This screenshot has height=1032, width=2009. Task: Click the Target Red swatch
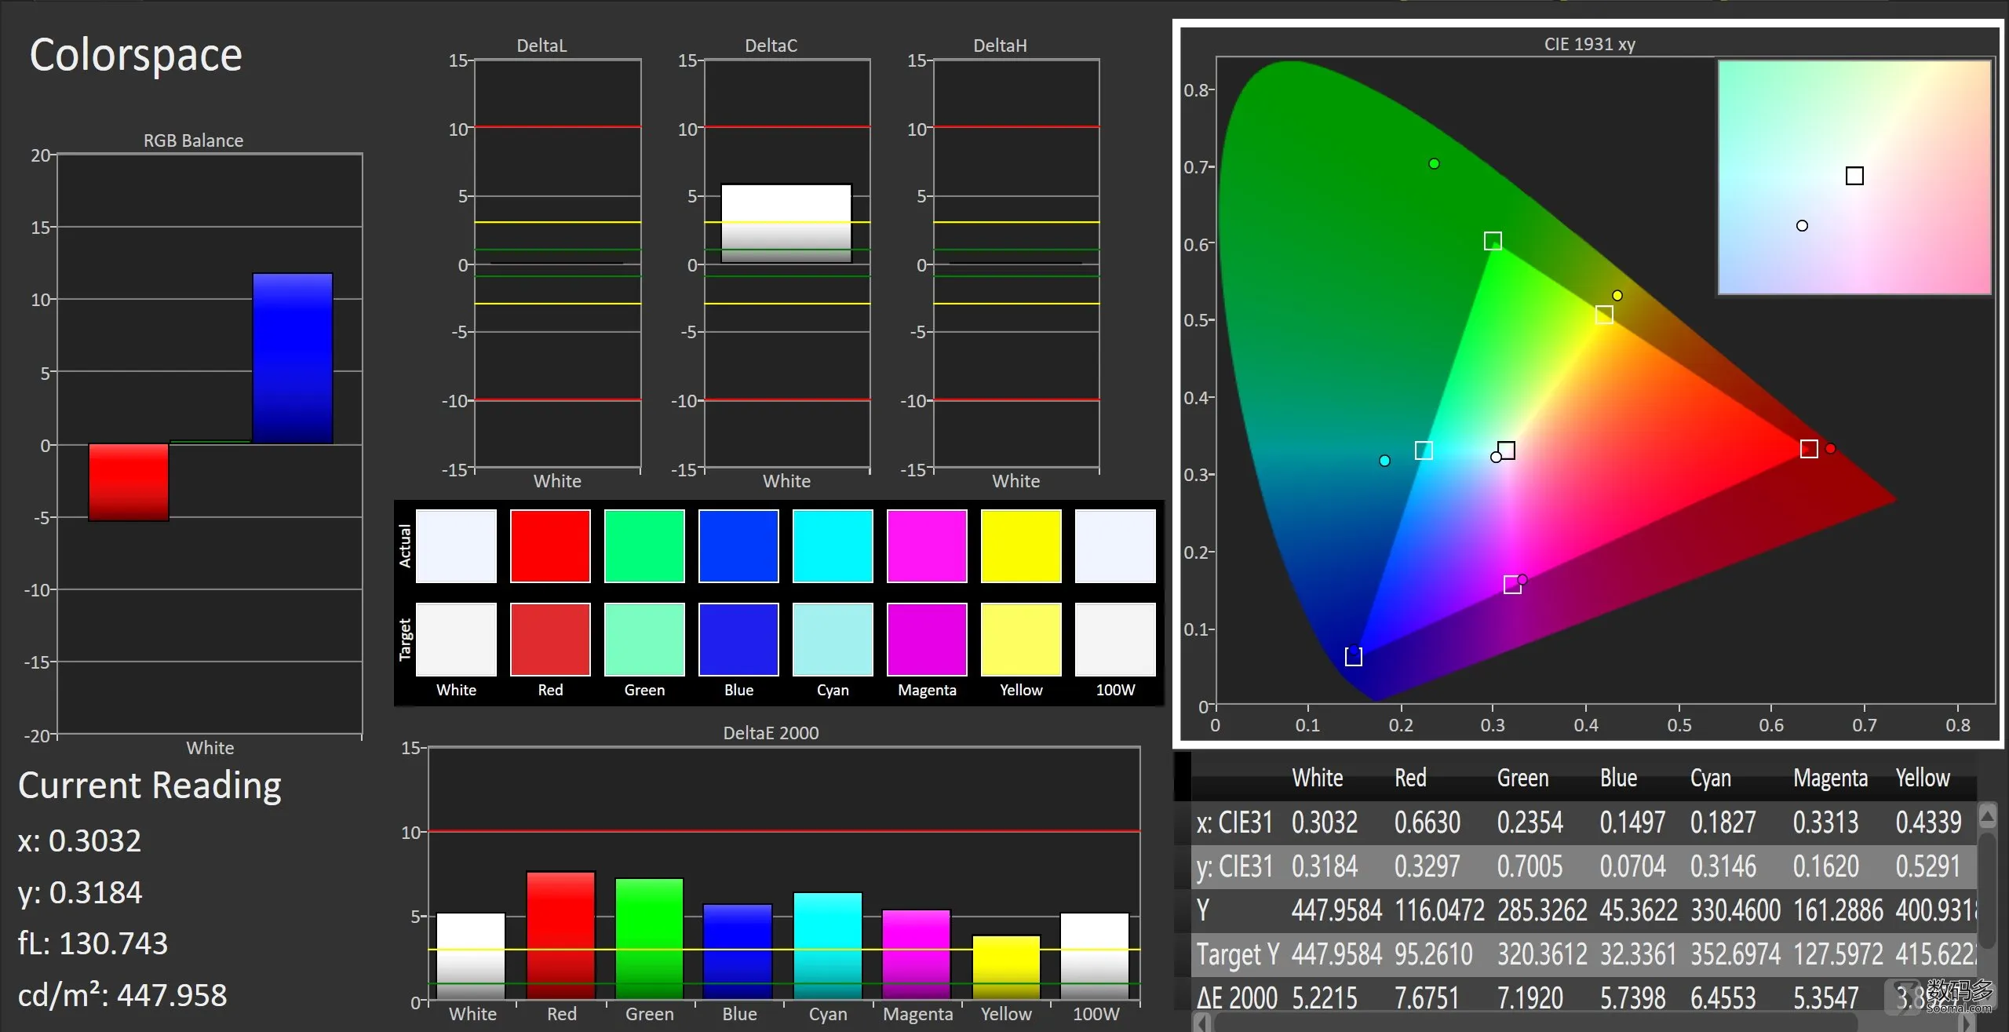click(550, 640)
